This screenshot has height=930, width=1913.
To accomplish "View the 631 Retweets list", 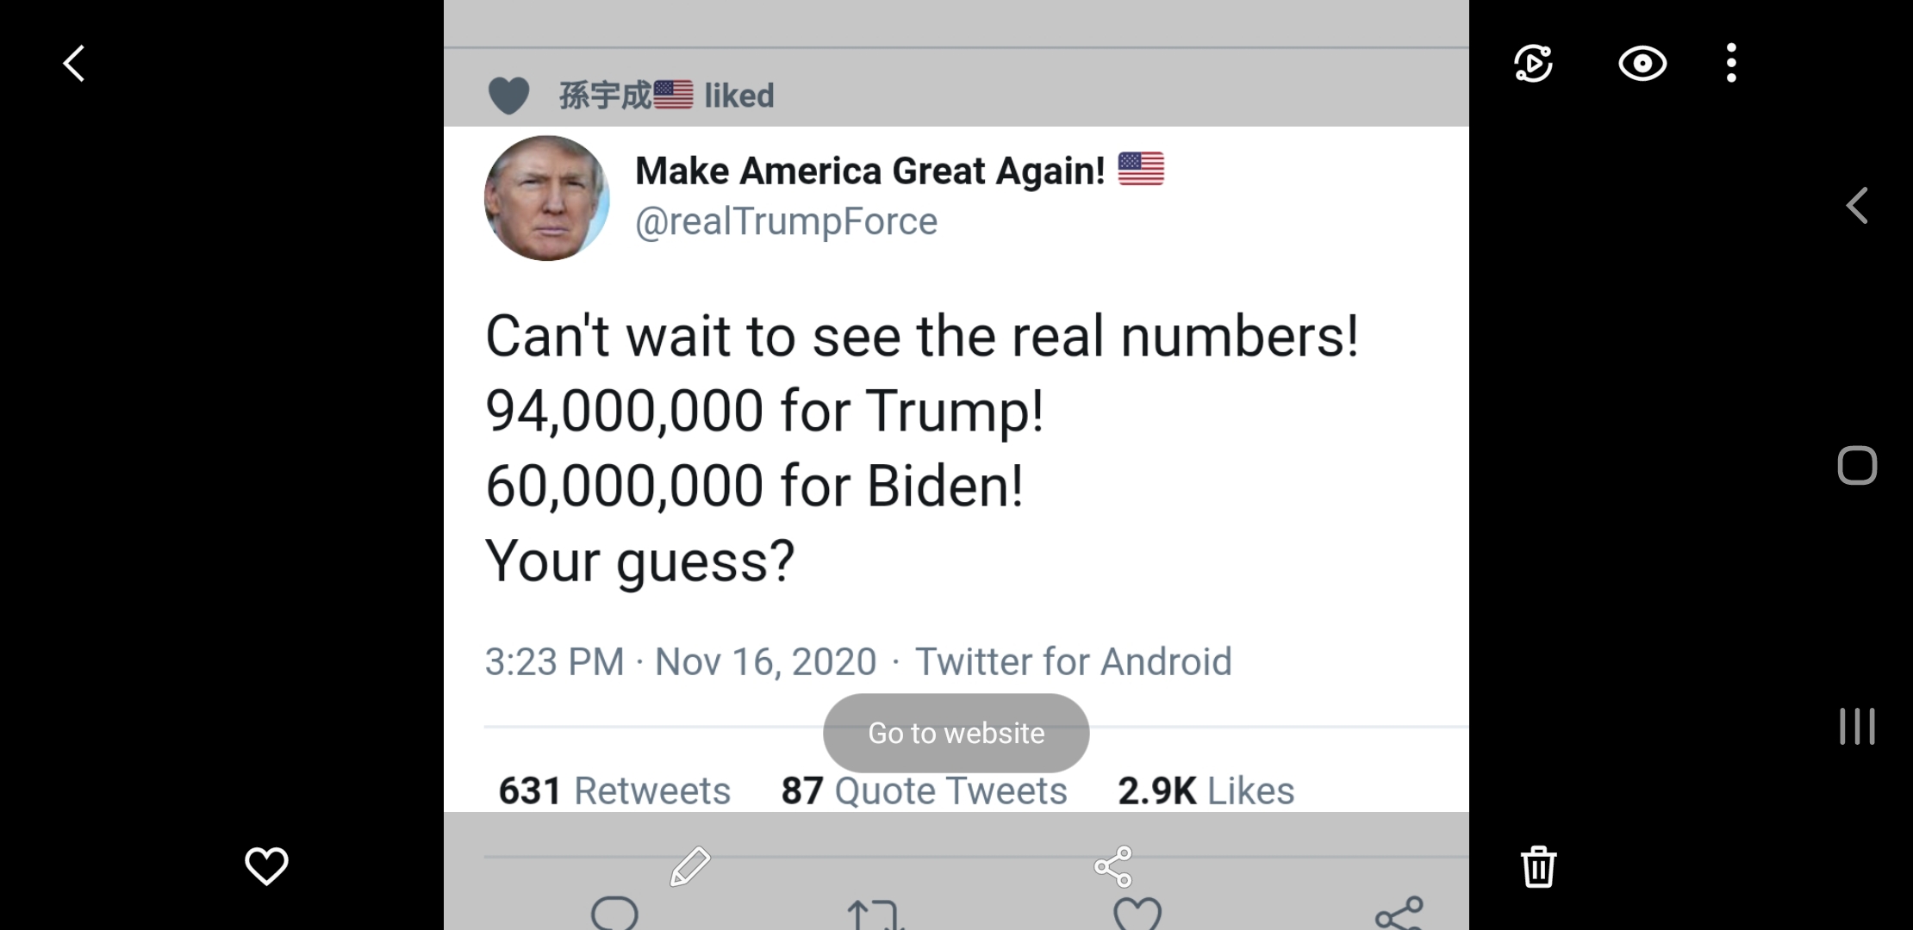I will tap(614, 790).
